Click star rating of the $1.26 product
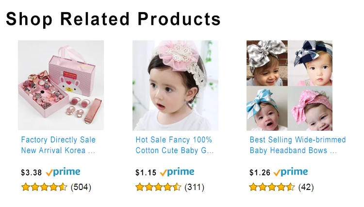This screenshot has height=207, width=364. click(x=272, y=187)
